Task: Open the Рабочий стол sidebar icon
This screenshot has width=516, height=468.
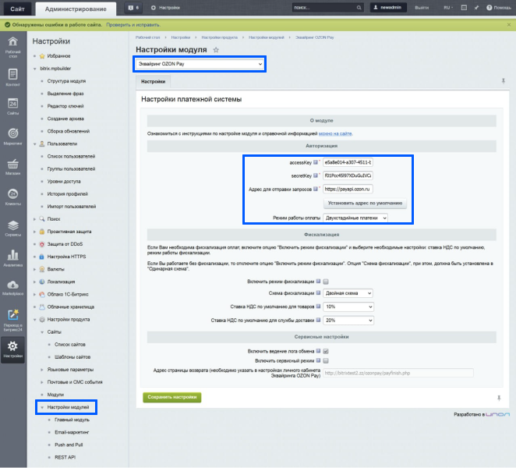Action: click(x=12, y=47)
